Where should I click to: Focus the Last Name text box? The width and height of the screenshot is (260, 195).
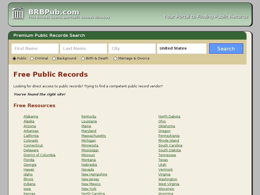tap(84, 48)
